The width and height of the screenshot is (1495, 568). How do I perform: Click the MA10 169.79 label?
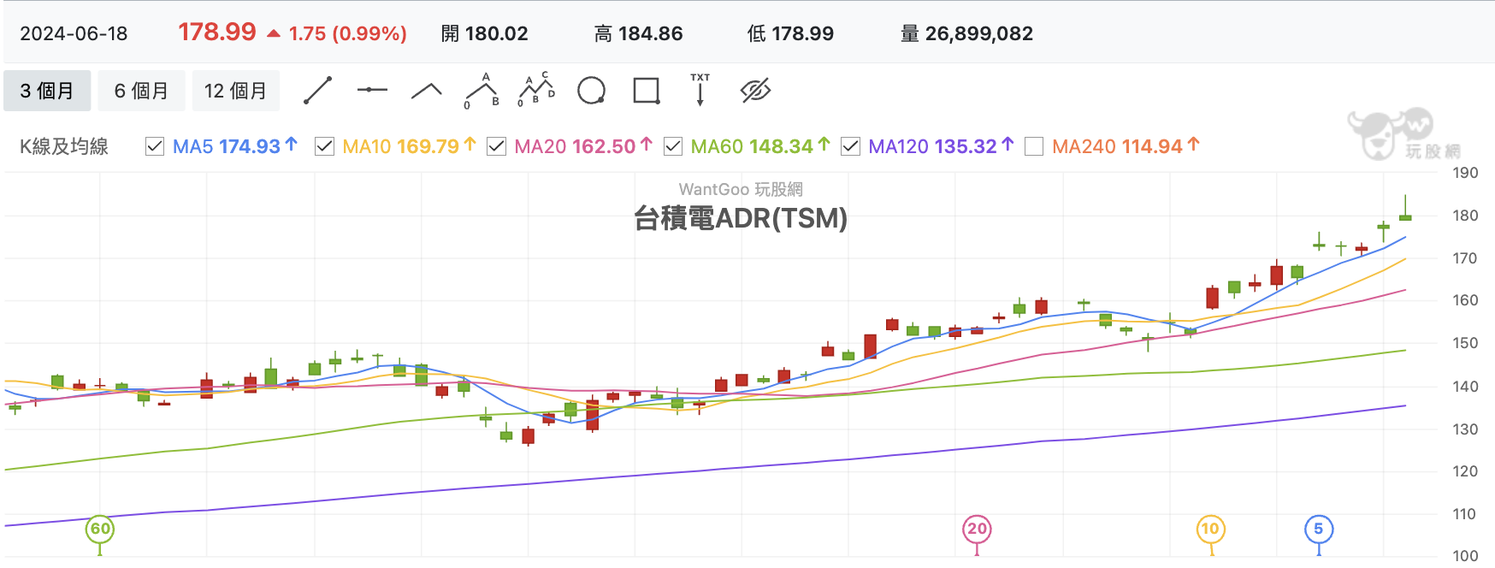point(409,146)
